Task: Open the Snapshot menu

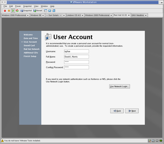Action: (27, 6)
